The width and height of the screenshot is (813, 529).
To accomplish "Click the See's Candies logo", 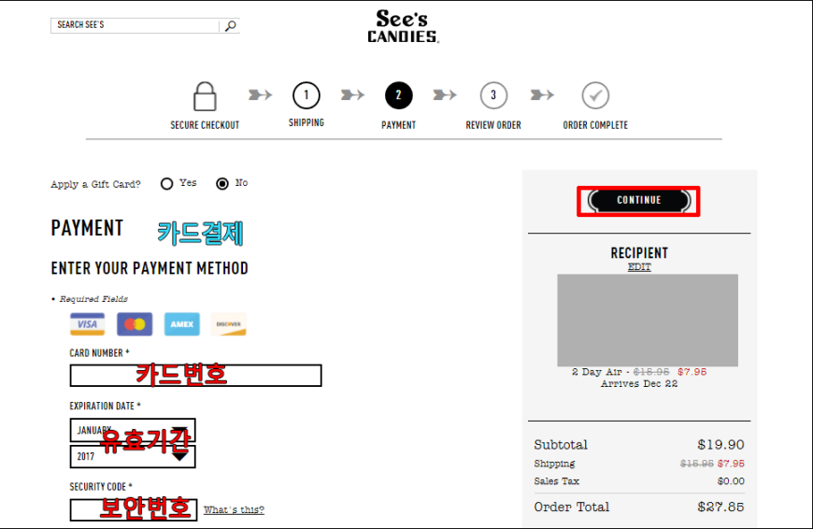I will pos(403,26).
